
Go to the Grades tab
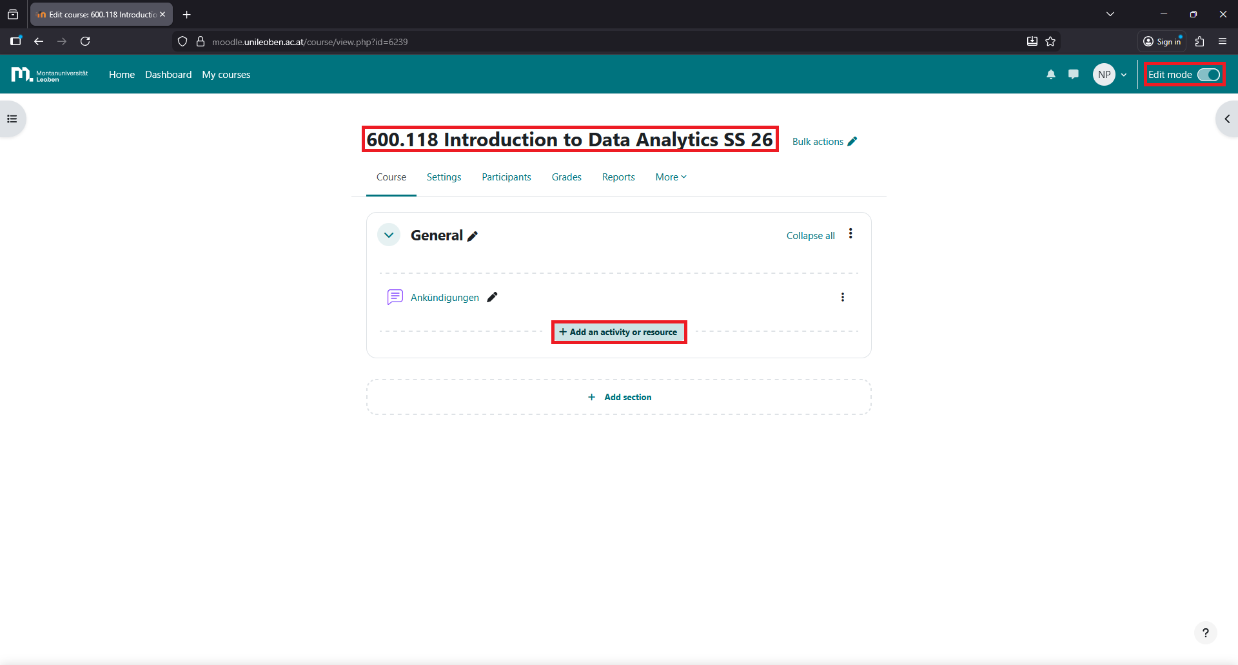click(566, 177)
